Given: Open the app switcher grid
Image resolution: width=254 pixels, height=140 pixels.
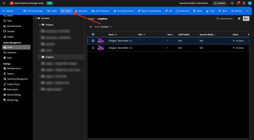Looking at the screenshot, I should (244, 3).
